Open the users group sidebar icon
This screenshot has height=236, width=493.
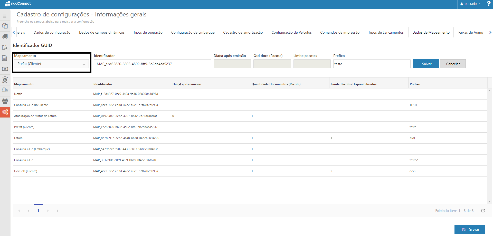tap(5, 101)
